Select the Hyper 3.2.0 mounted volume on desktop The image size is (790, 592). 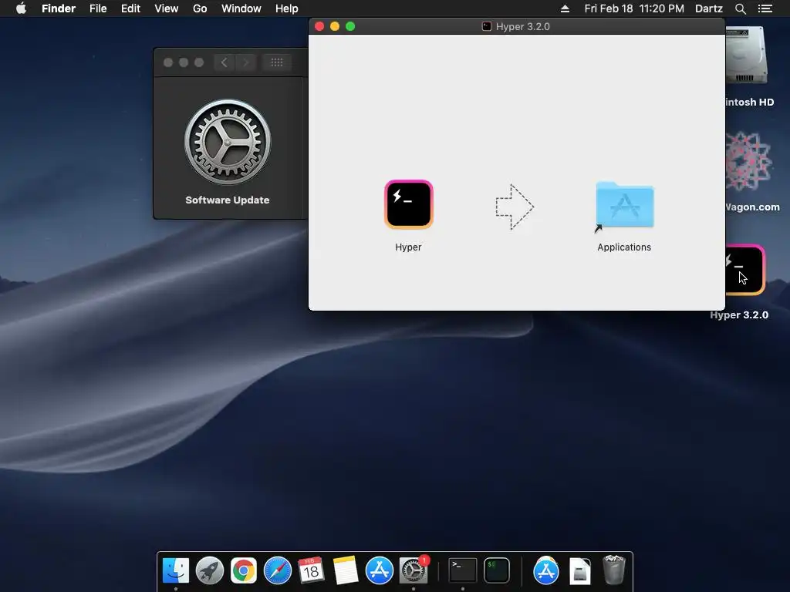coord(745,270)
